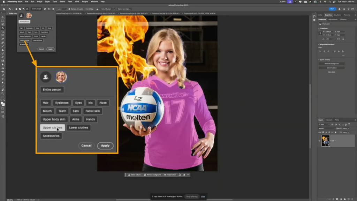Open the Normal blend mode dropdown
357x201 pixels.
(x=327, y=128)
